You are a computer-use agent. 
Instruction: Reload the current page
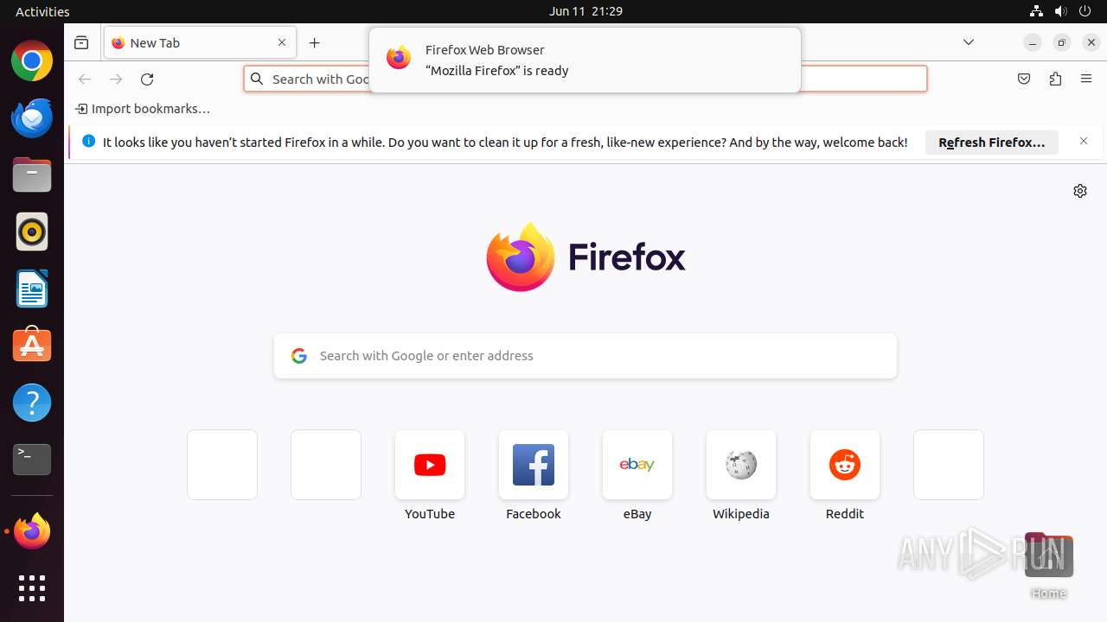pos(147,79)
